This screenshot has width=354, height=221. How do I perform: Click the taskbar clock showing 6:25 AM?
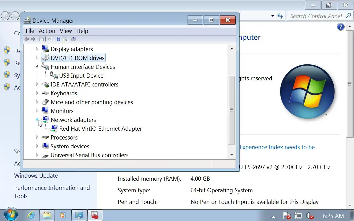point(333,216)
